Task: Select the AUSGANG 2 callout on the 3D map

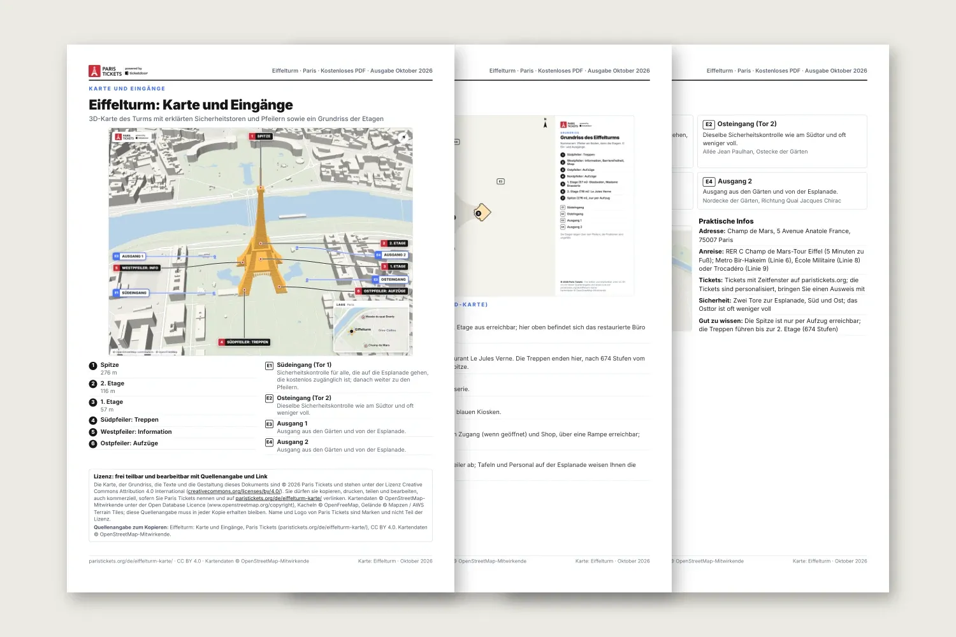Action: [x=391, y=255]
